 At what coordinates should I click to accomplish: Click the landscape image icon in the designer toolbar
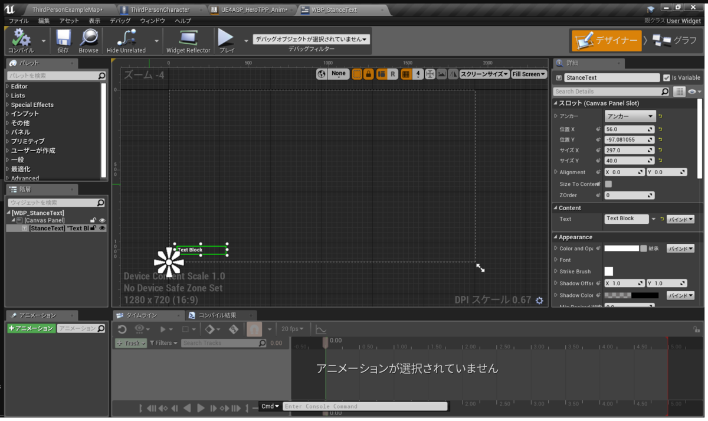click(441, 74)
